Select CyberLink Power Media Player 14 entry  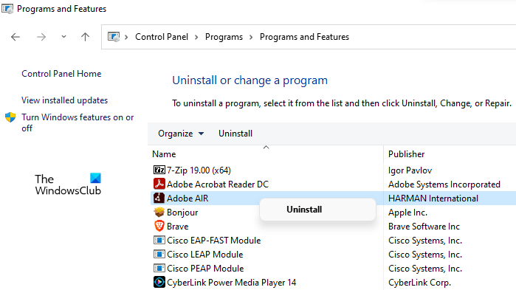click(x=231, y=283)
